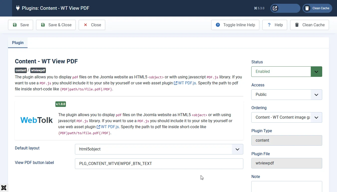Click the Plugin File label
The image size is (337, 192).
click(261, 154)
